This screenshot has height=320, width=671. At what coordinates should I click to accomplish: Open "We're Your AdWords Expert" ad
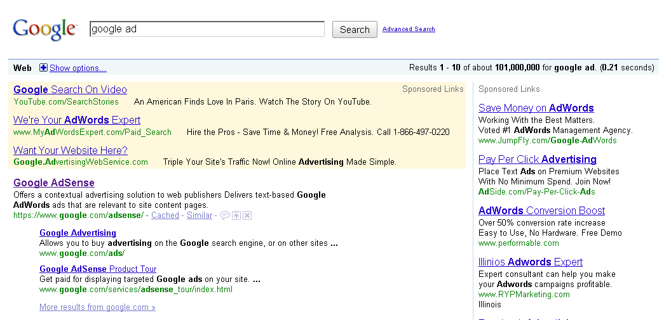click(77, 120)
